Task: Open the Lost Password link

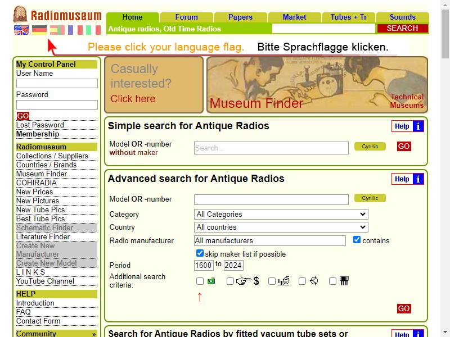Action: (40, 125)
